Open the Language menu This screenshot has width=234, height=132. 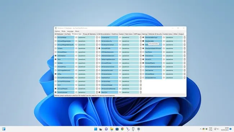point(70,31)
